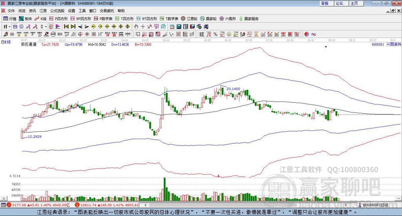Click the 688081 stock code label
The height and width of the screenshot is (216, 402).
pos(378,44)
